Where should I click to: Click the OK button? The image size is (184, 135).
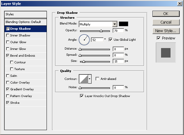(166, 13)
